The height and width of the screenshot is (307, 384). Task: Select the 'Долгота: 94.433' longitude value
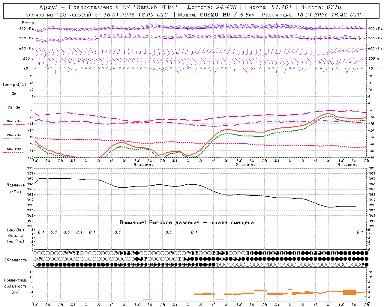[212, 7]
